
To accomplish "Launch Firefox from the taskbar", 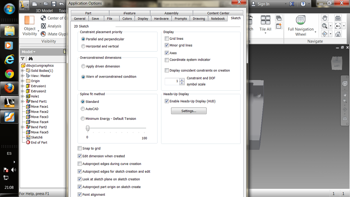I will 9,88.
